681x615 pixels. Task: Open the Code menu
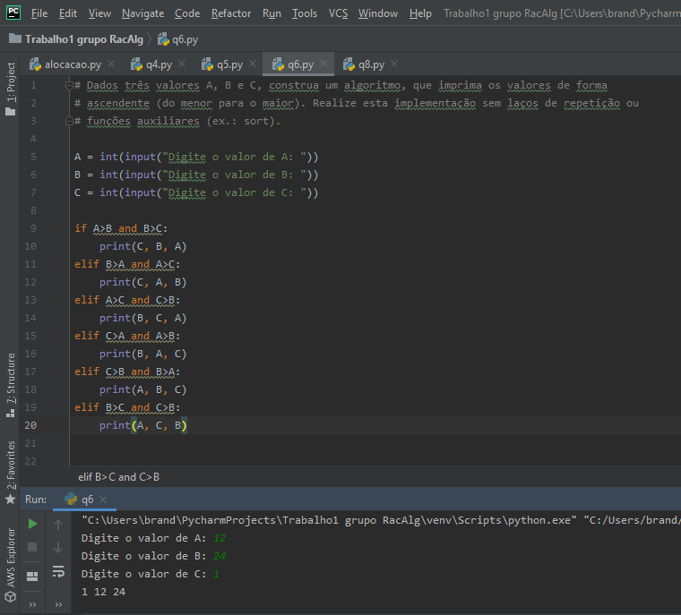187,13
